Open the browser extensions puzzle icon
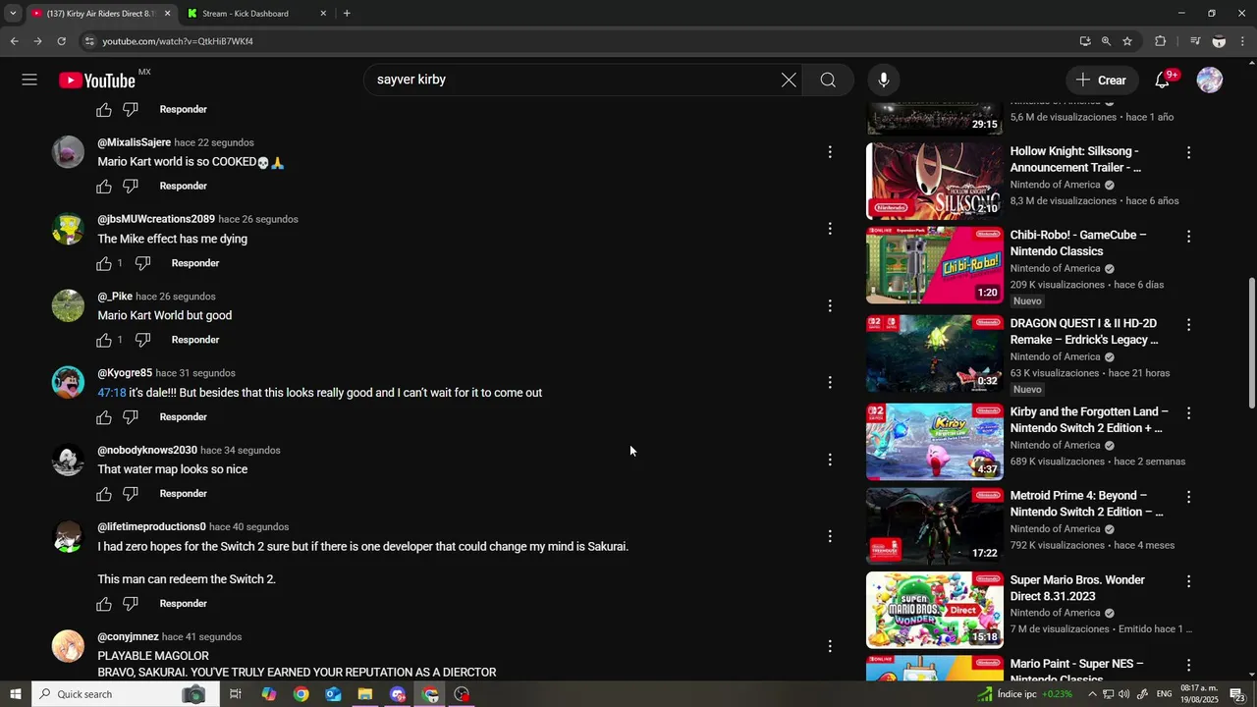1257x707 pixels. tap(1161, 41)
